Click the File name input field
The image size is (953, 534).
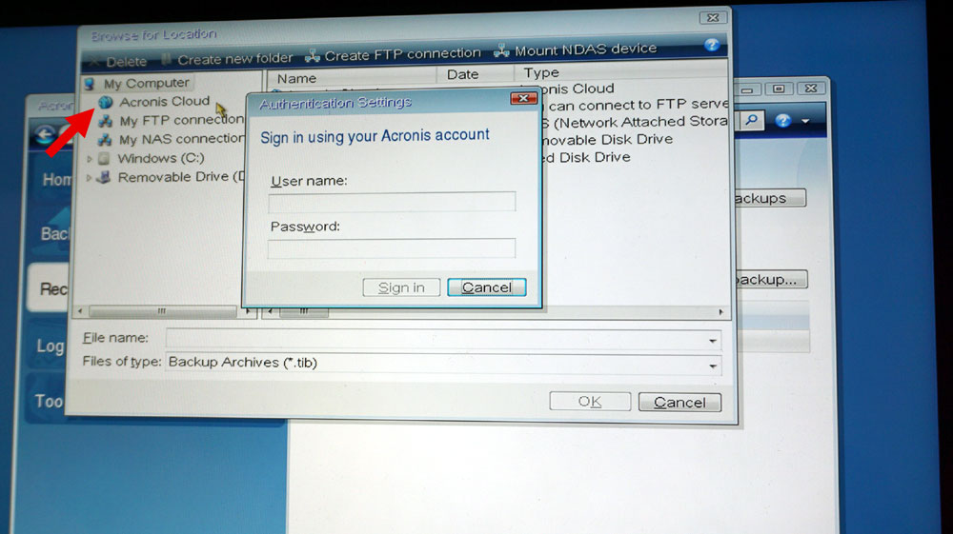pos(444,340)
